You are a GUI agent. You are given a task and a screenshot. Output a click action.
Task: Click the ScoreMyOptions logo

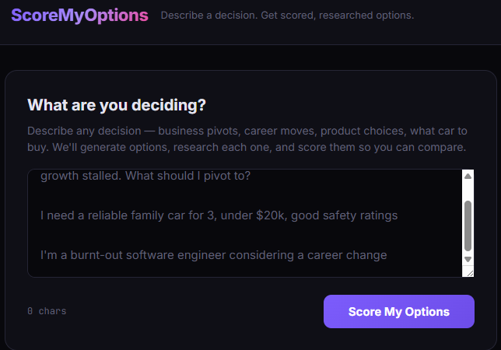(x=79, y=15)
